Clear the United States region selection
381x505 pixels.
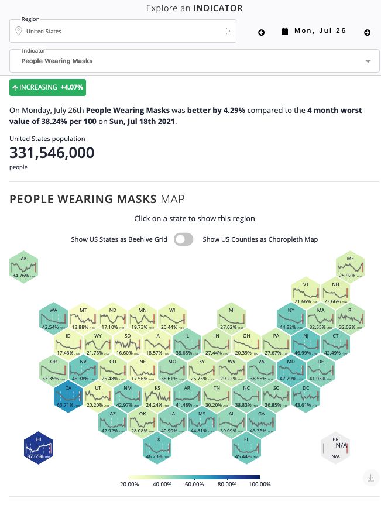click(x=229, y=32)
